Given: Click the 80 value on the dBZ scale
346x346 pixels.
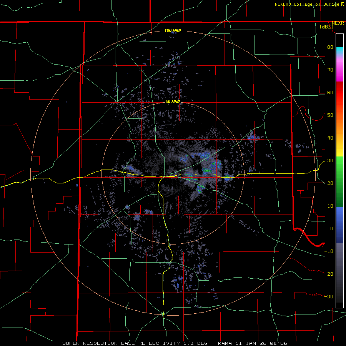Looking at the screenshot, I should point(330,47).
